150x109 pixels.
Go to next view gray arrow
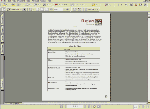tap(98, 107)
